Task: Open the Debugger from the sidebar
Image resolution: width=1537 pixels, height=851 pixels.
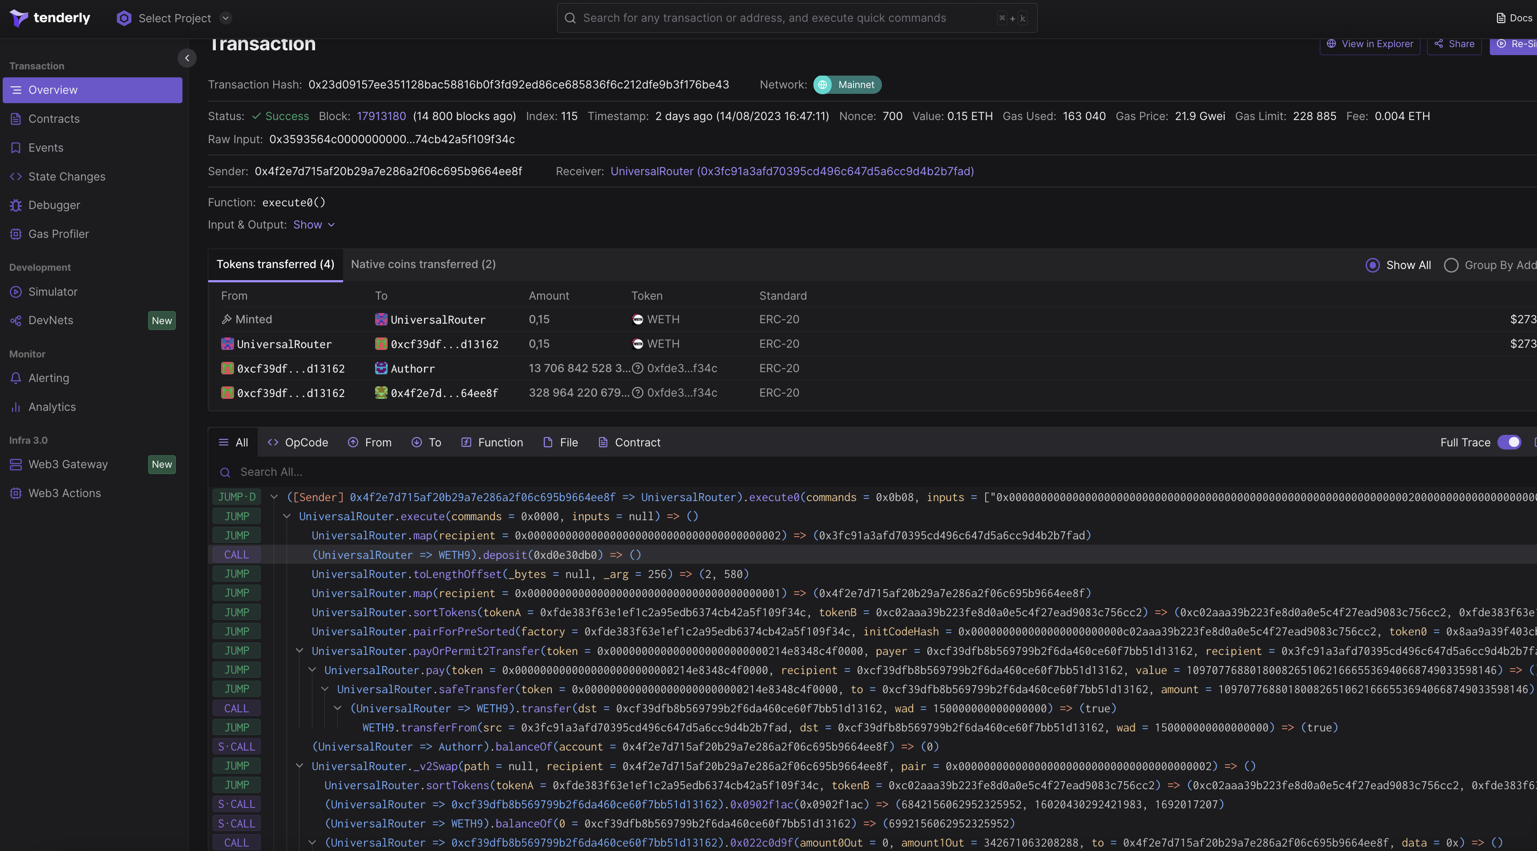Action: pyautogui.click(x=54, y=205)
